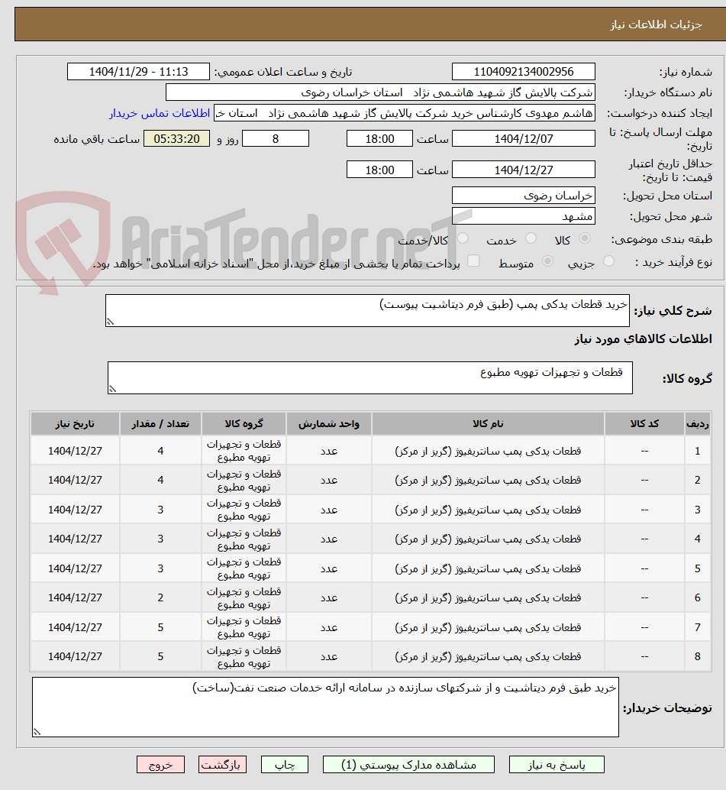Click the quantity cell in row 1

pyautogui.click(x=160, y=451)
